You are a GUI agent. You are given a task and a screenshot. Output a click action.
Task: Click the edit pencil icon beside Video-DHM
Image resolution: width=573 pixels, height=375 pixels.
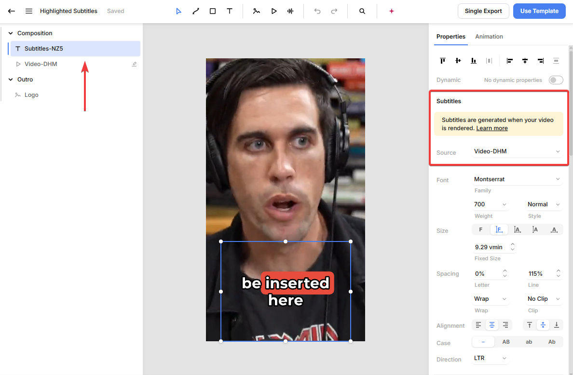pos(135,64)
